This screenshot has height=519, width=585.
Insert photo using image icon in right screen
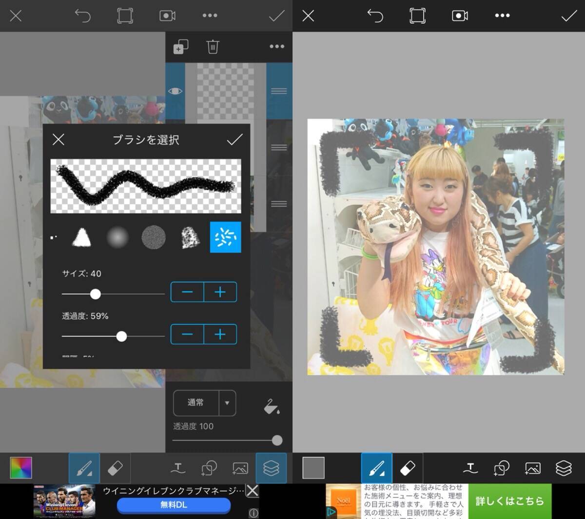click(532, 468)
